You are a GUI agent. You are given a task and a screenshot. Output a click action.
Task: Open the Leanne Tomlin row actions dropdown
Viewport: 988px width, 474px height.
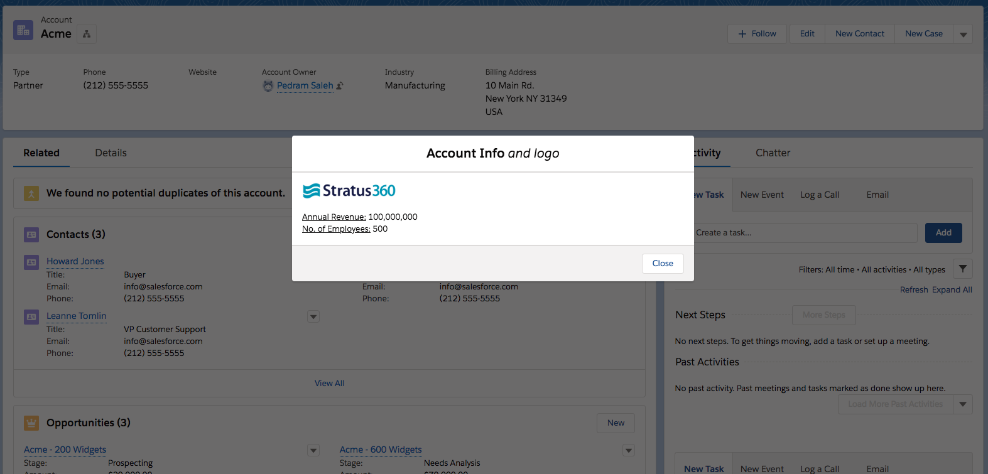[x=313, y=317]
